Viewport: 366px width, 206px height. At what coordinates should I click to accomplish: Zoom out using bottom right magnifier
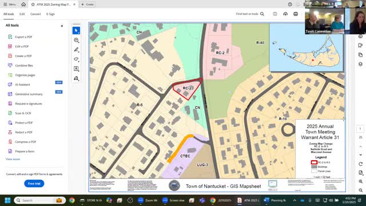point(360,191)
